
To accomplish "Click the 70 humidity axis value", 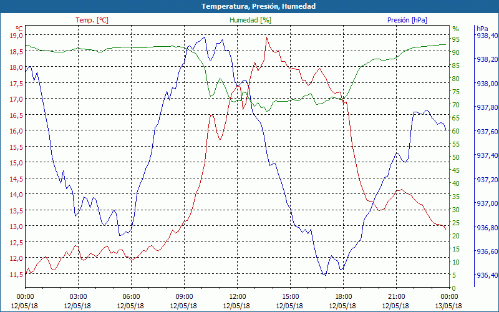I will tap(456, 105).
